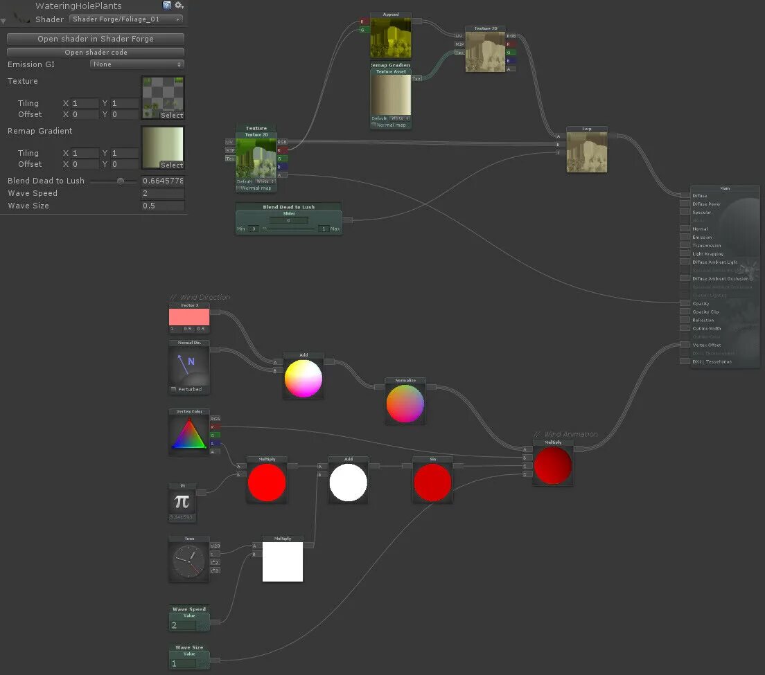Open the Shader Forge/Foliage_01 shader dropdown

[x=126, y=19]
